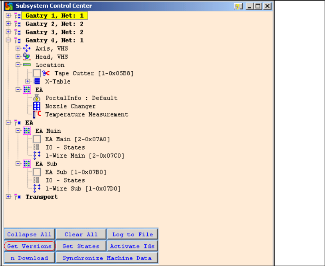
Task: Click the Location ruler icon
Action: point(27,65)
